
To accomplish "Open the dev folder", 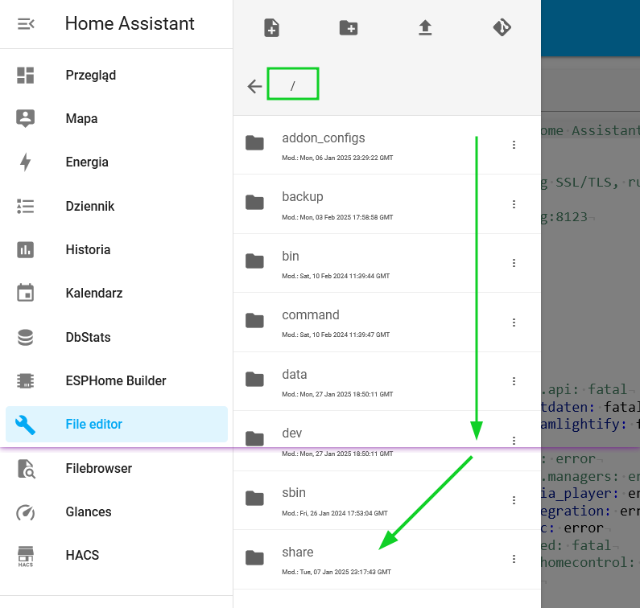I will [387, 441].
